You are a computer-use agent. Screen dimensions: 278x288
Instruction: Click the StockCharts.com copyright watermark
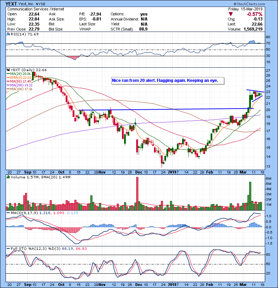(256, 3)
